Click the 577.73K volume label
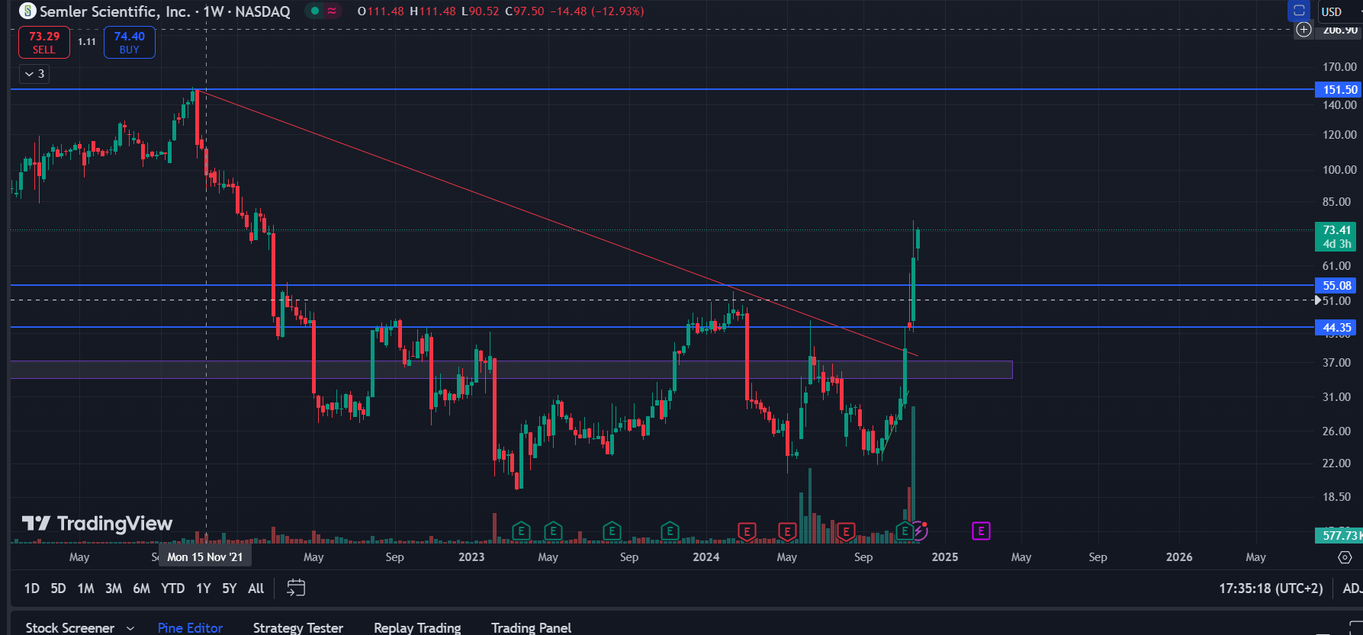The height and width of the screenshot is (635, 1363). click(x=1339, y=535)
